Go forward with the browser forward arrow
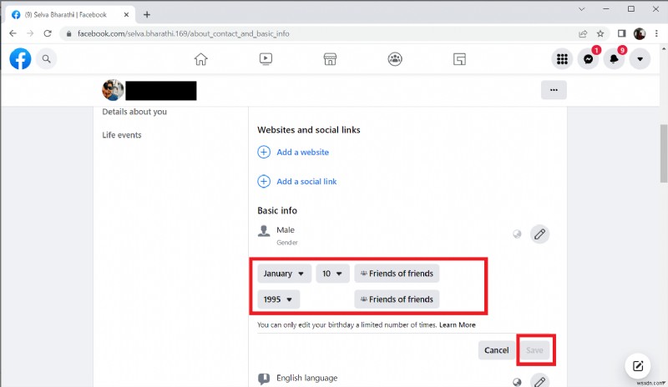Viewport: 668px width, 387px height. click(30, 33)
